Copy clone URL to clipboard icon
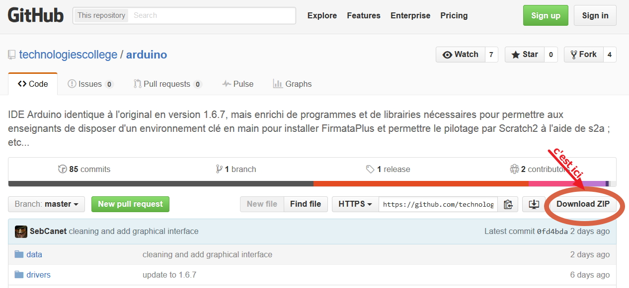Viewport: 629px width, 288px height. tap(508, 204)
